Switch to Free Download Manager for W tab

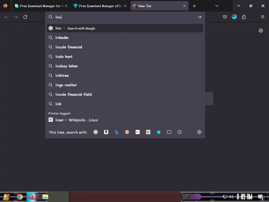click(41, 6)
